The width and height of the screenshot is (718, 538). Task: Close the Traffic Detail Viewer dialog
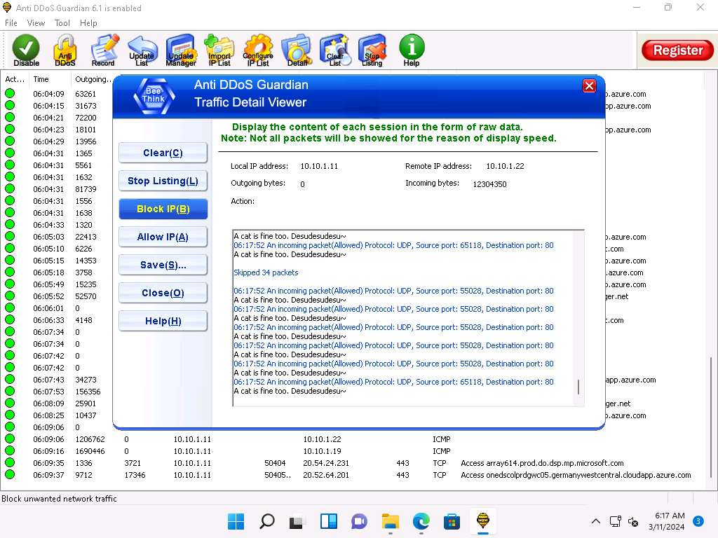pyautogui.click(x=589, y=85)
